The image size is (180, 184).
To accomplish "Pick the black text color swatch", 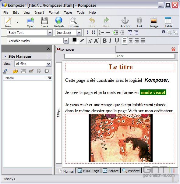I will point(74,40).
